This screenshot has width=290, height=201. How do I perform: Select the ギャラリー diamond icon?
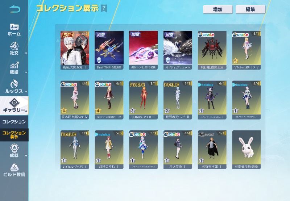pos(14,103)
